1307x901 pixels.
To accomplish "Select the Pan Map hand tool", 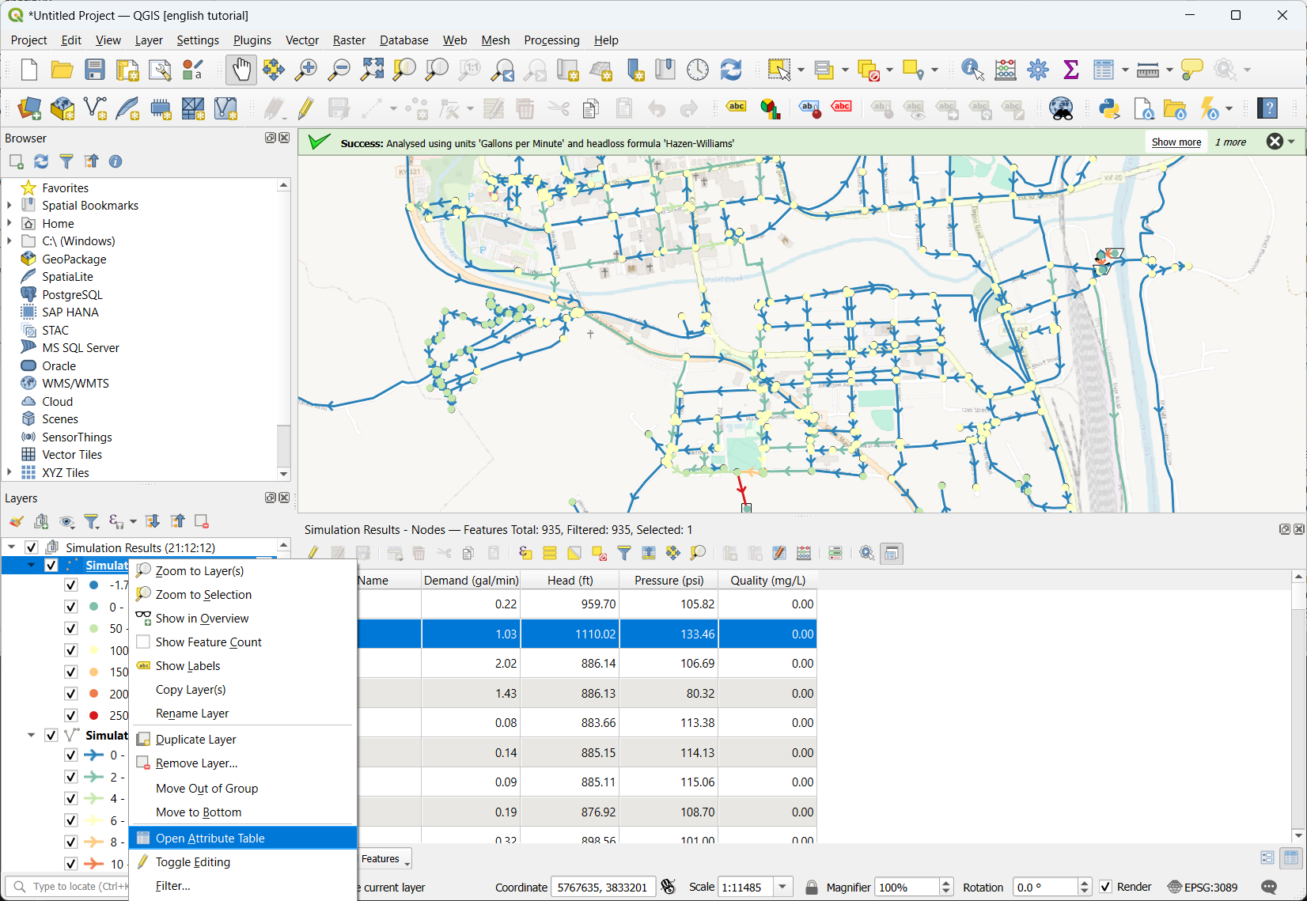I will click(x=241, y=70).
